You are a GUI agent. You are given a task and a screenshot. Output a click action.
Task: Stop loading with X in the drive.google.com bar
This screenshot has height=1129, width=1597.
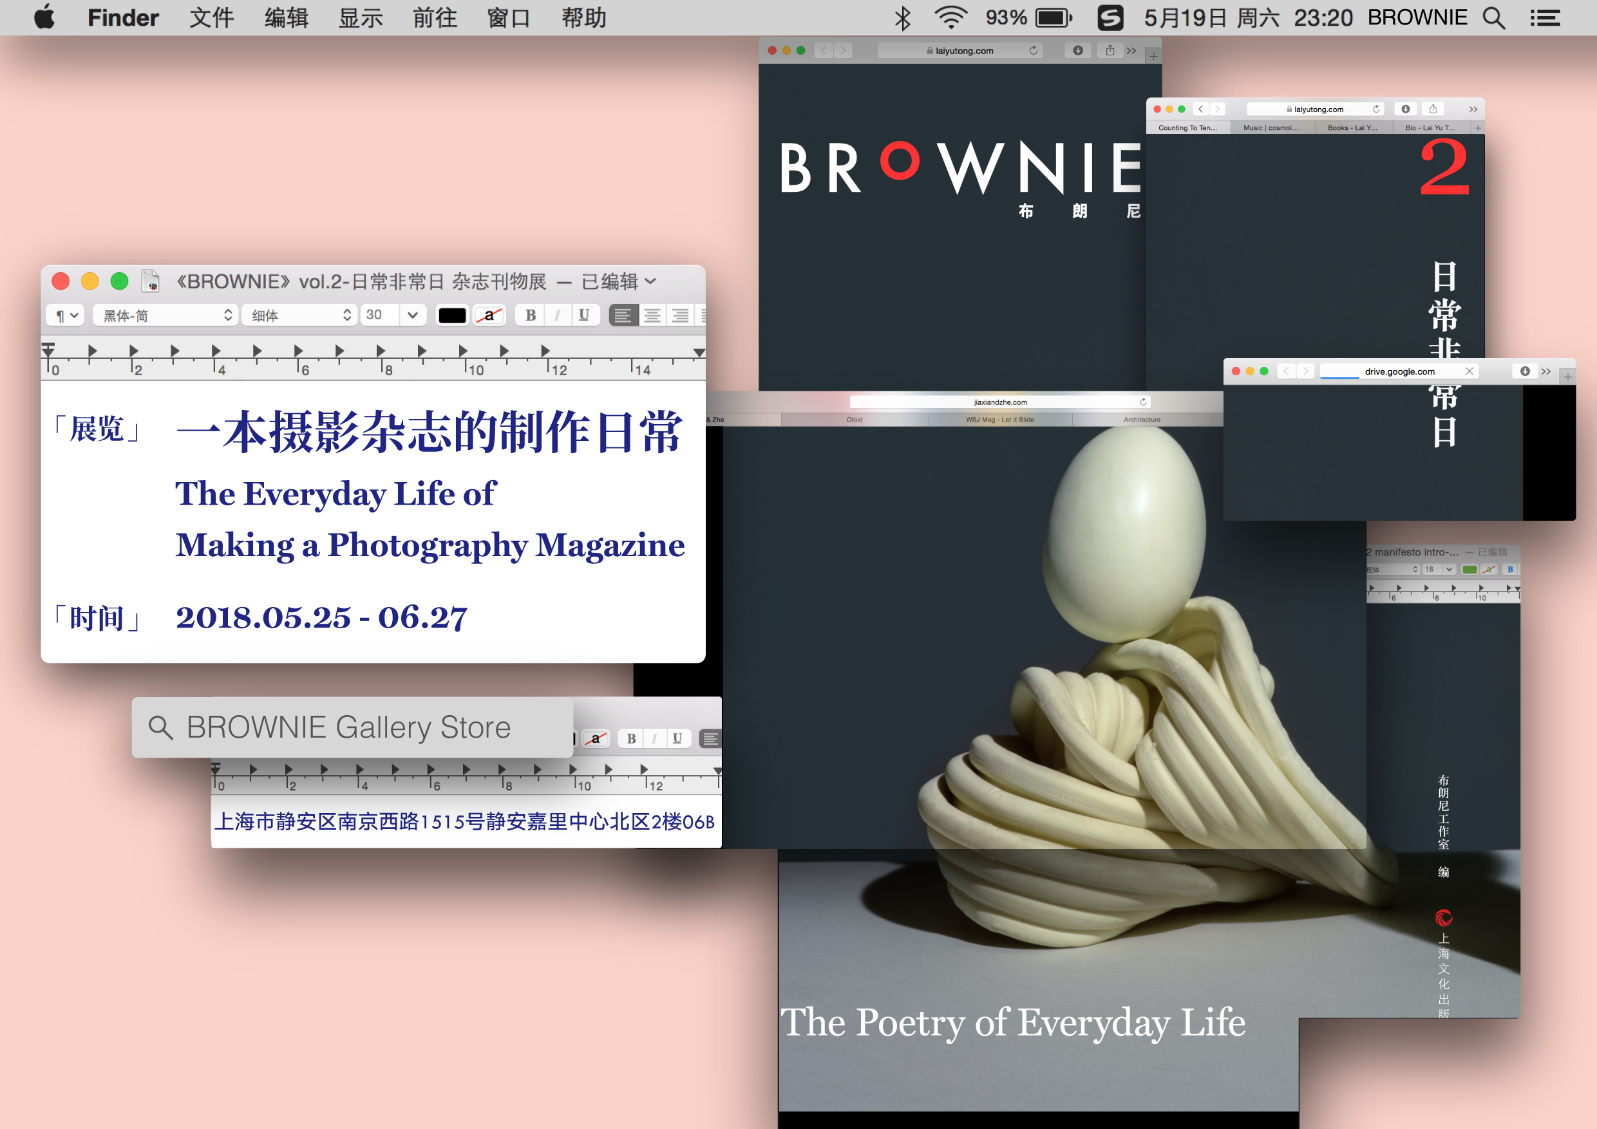(x=1469, y=371)
